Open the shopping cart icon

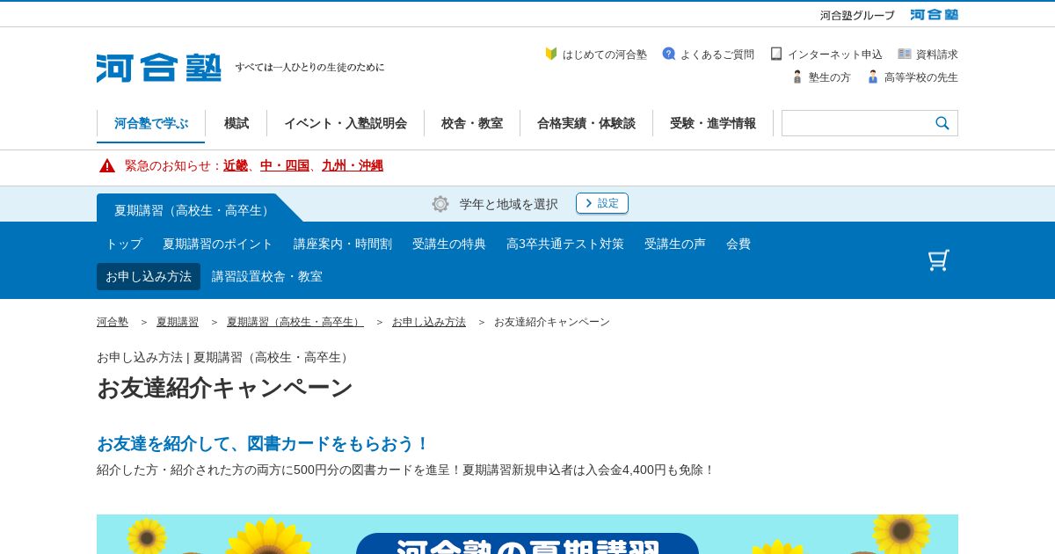point(939,260)
